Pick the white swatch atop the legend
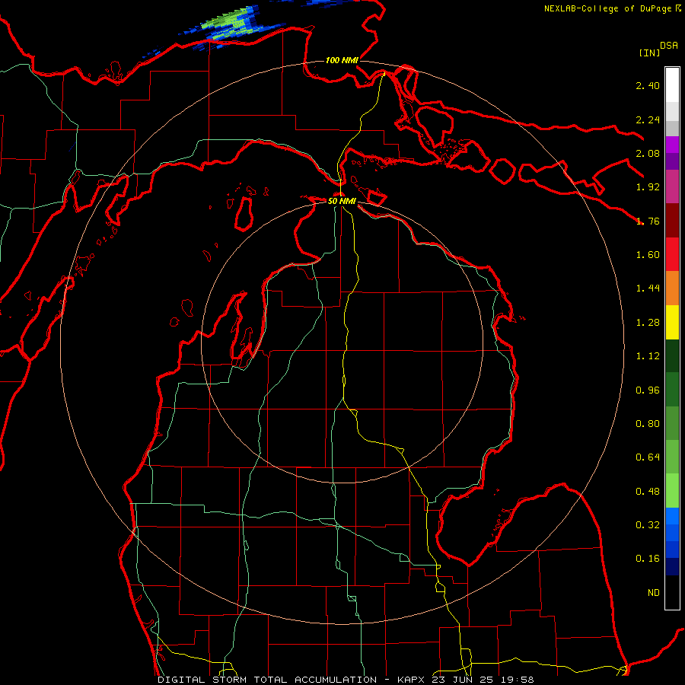The image size is (685, 685). click(x=672, y=85)
